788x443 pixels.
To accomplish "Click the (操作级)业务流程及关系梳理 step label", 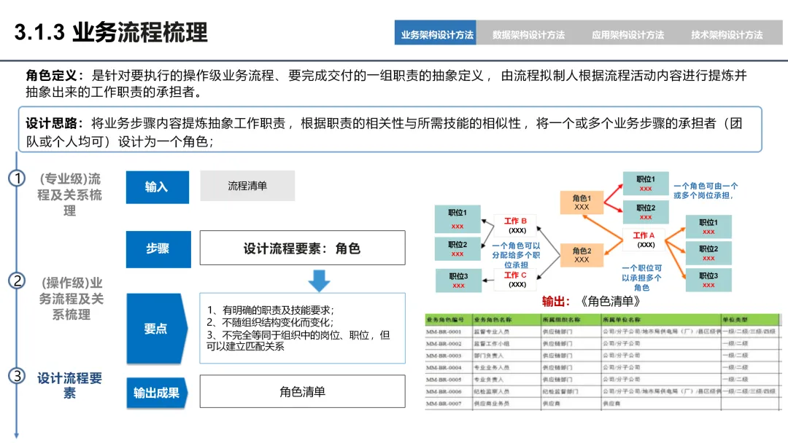I will pyautogui.click(x=72, y=299).
